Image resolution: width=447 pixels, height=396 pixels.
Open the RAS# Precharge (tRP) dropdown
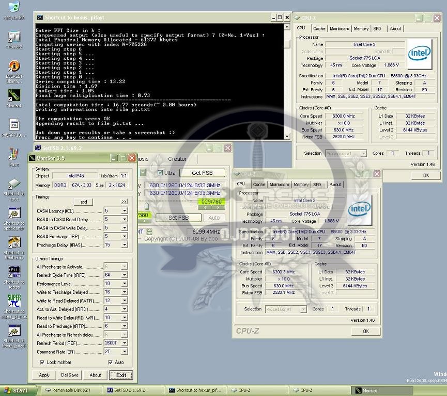click(125, 236)
